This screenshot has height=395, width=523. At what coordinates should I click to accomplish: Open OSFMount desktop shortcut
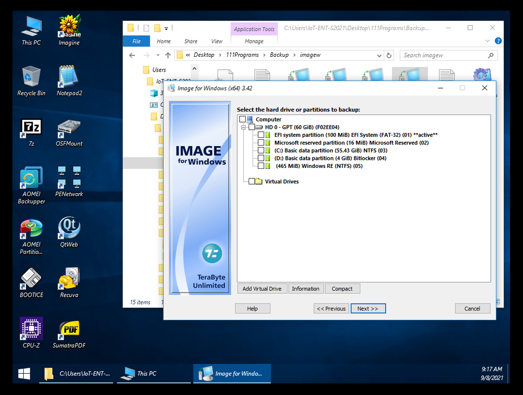coord(69,132)
